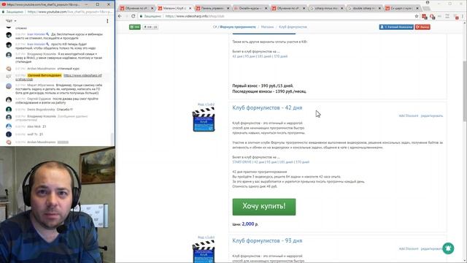Click the second red extension icon beside the star
The image size is (467, 263).
point(433,17)
